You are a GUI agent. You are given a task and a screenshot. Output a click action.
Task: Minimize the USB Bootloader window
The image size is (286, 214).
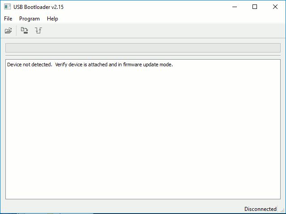click(234, 7)
